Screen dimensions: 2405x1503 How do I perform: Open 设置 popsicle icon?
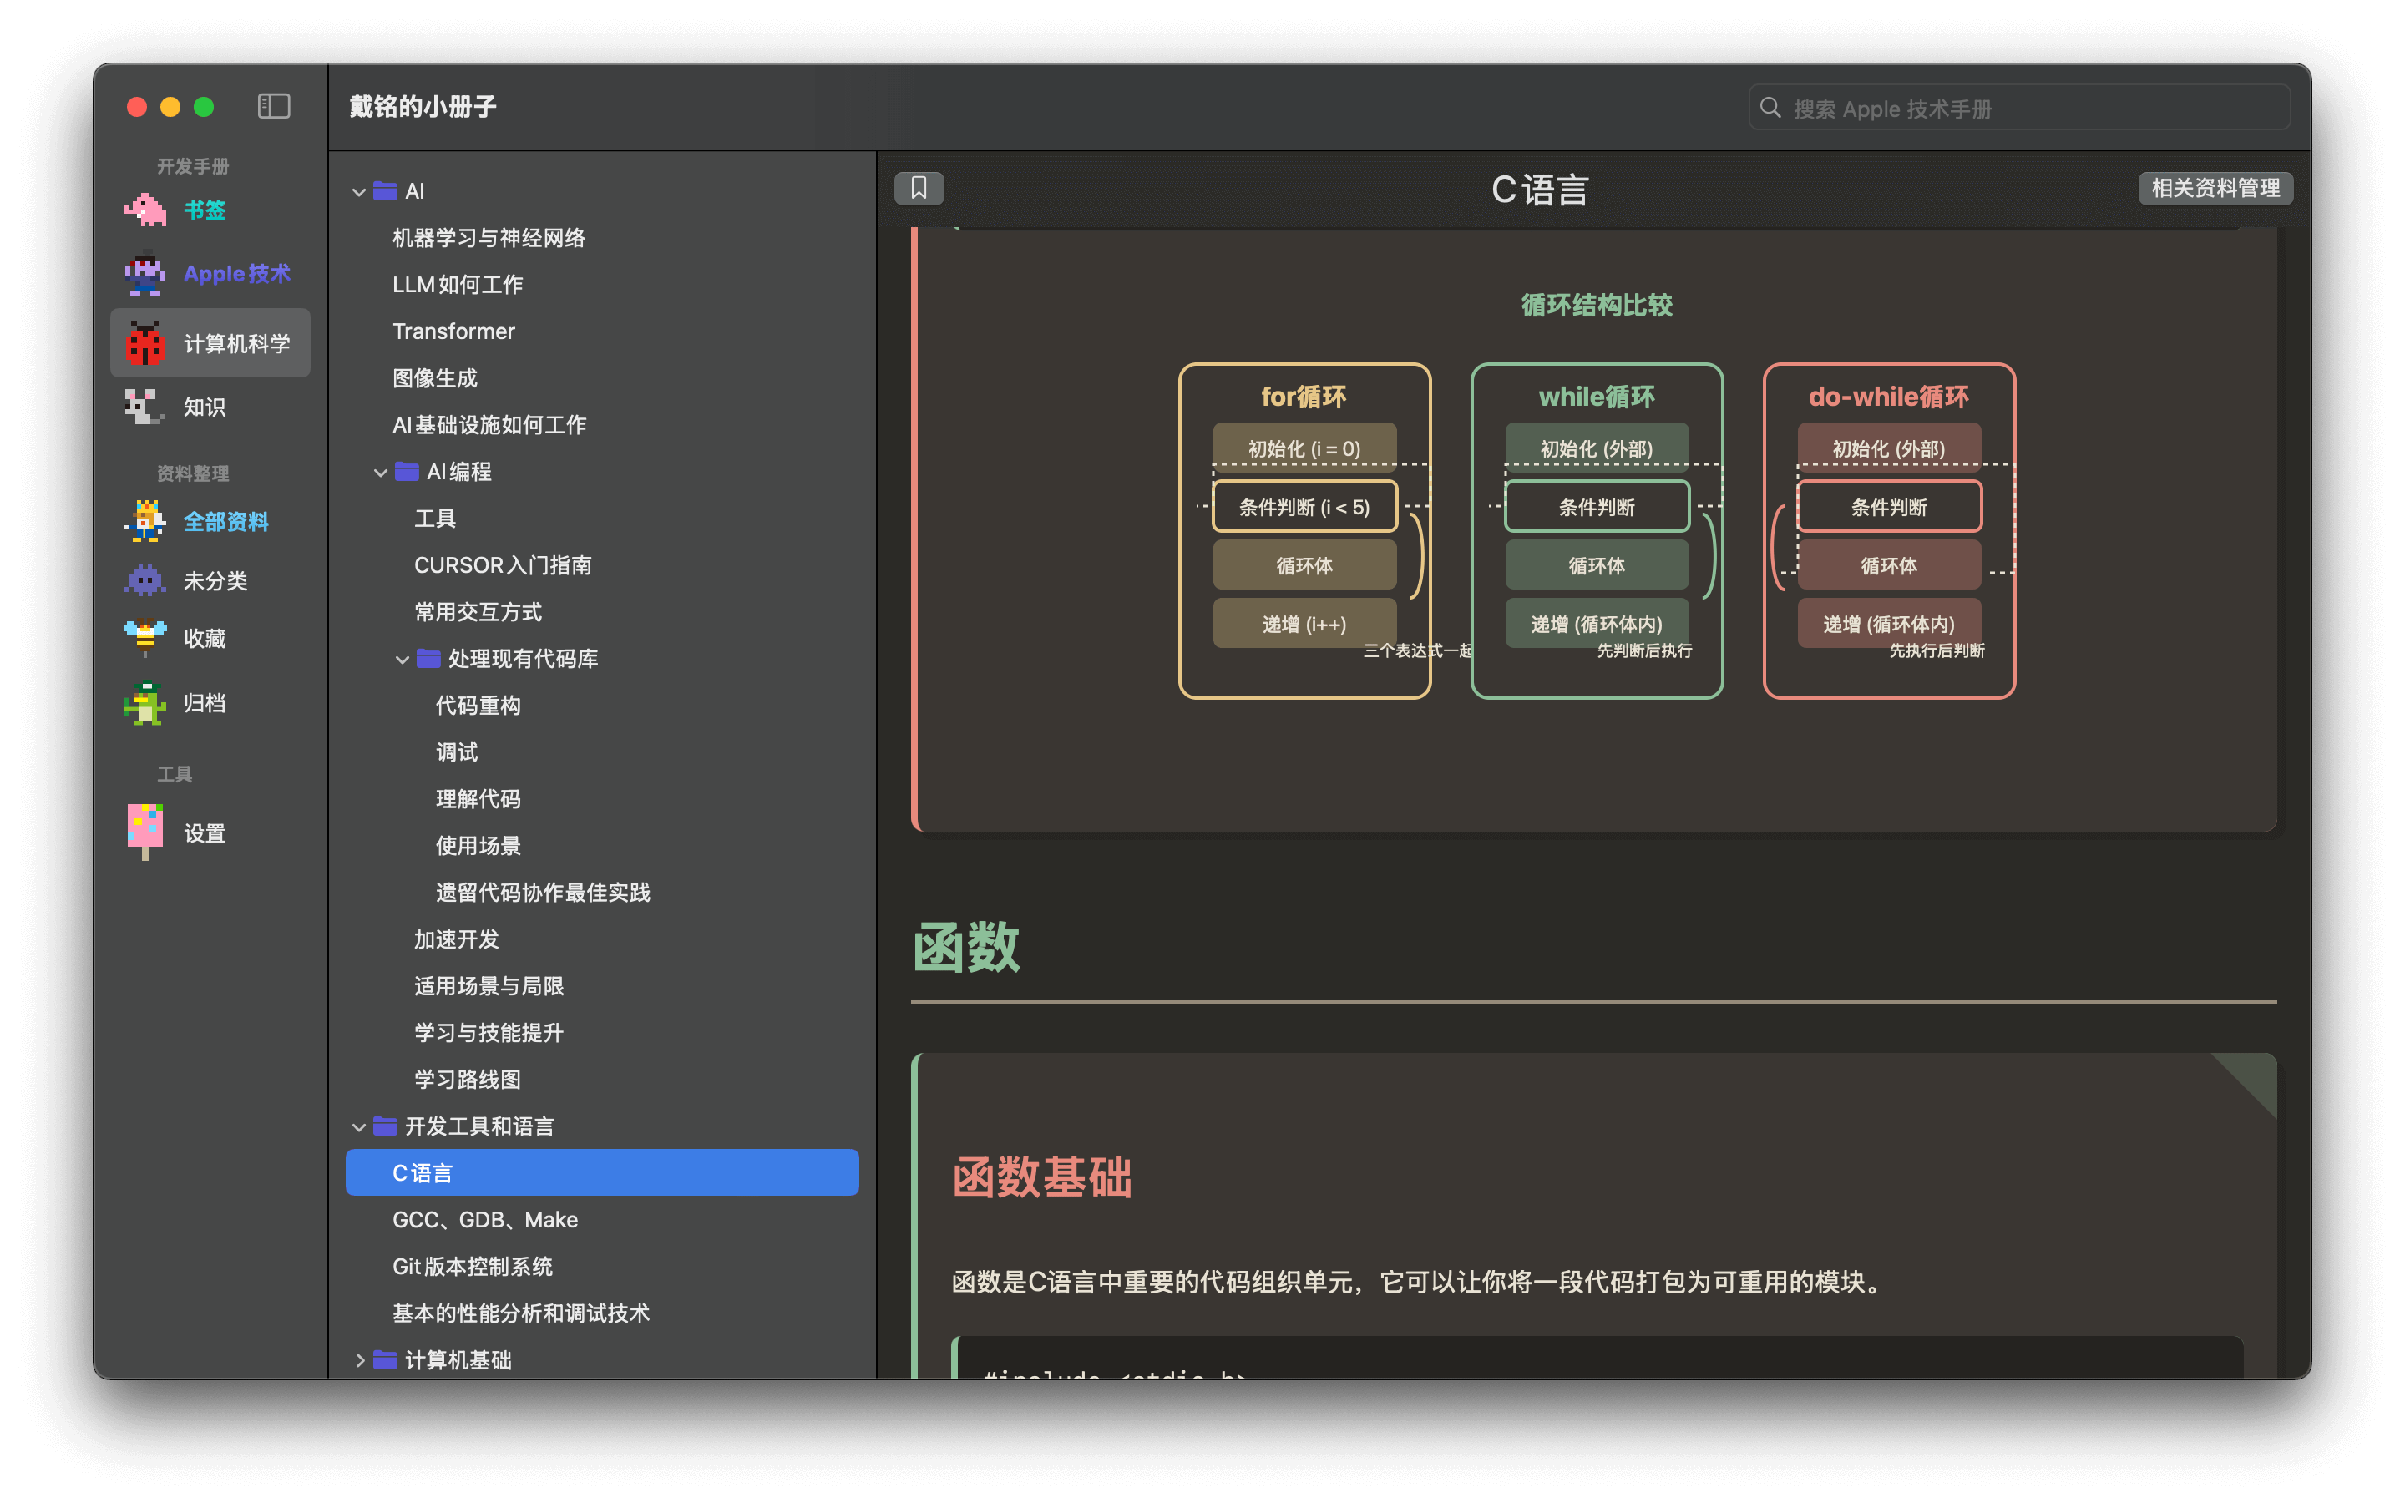coord(145,833)
